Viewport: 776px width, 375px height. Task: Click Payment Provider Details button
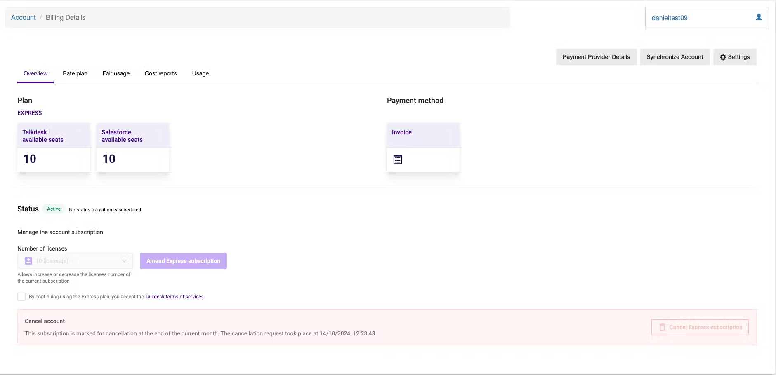click(596, 57)
